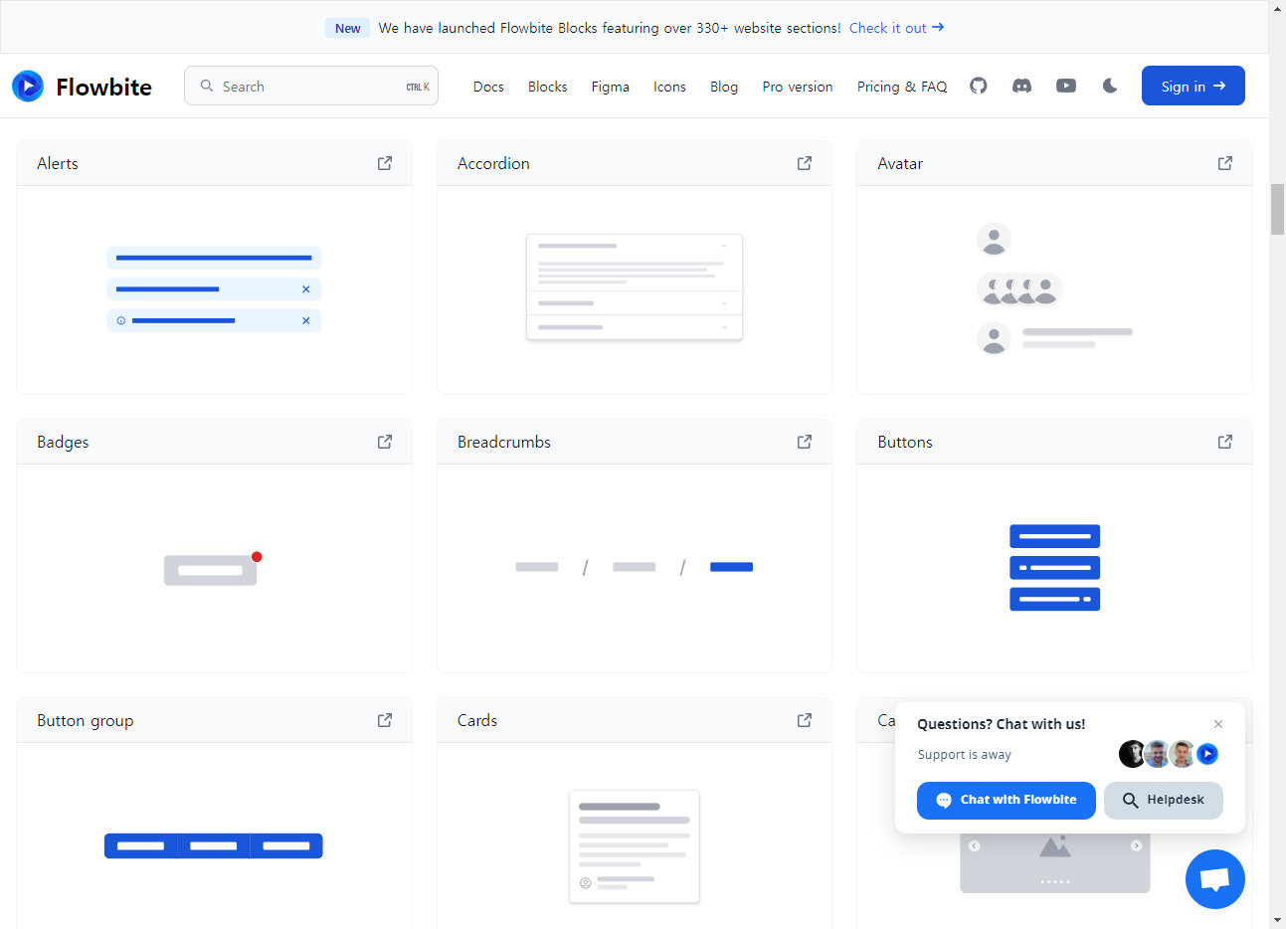The width and height of the screenshot is (1286, 929).
Task: Open the Helpdesk search button
Action: (1163, 801)
